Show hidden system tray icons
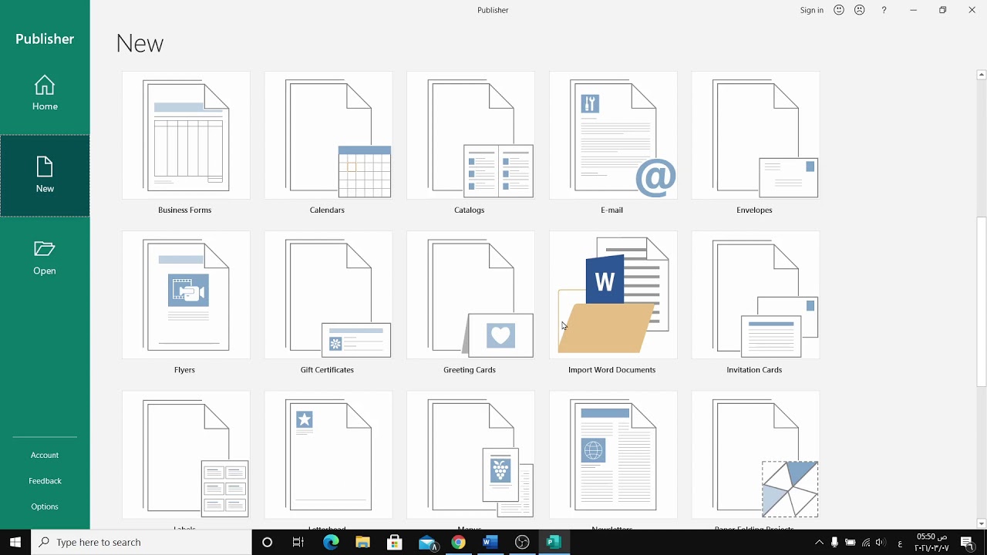 819,543
